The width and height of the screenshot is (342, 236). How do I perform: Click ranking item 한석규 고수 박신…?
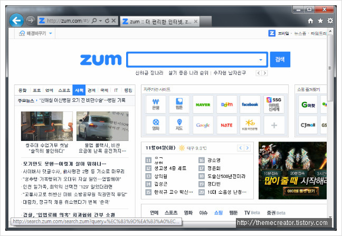[174, 192]
